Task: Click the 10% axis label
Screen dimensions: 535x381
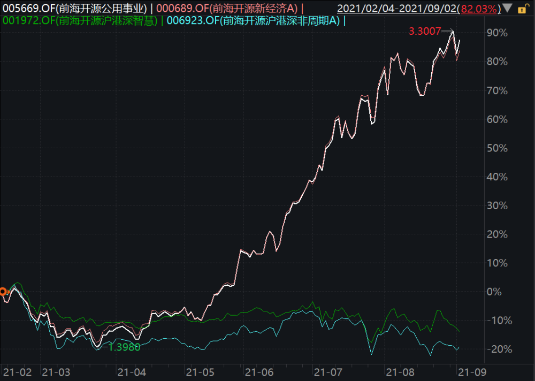Action: pyautogui.click(x=497, y=263)
